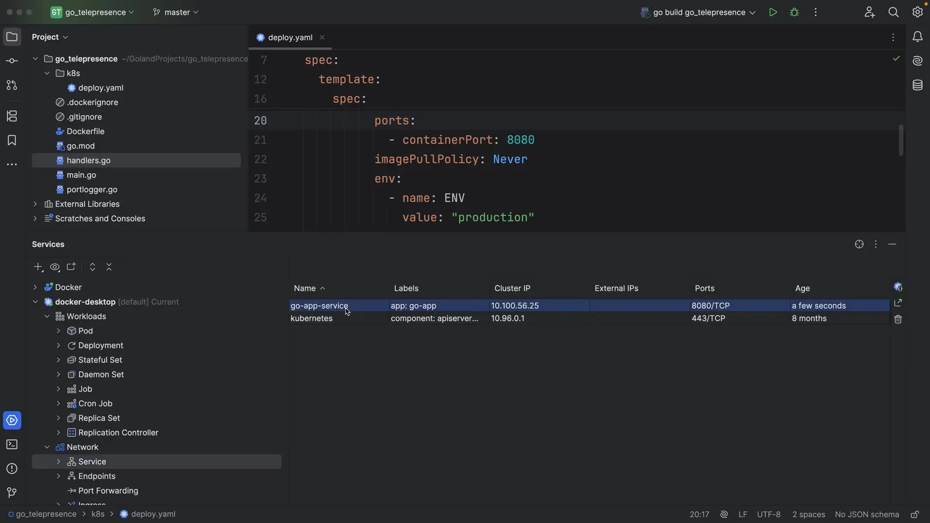
Task: Hide the Services panel
Action: click(892, 245)
